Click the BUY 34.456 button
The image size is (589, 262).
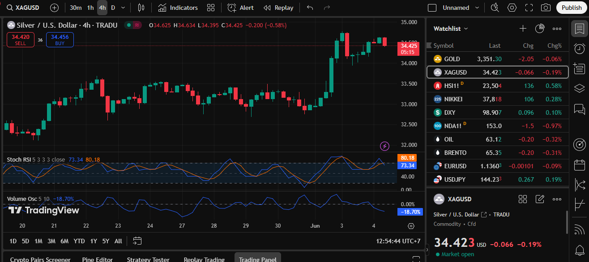(x=60, y=40)
